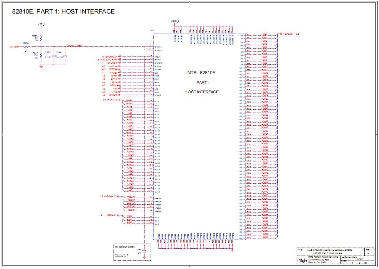Click capacitor label "C27A"
379x269 pixels.
click(x=47, y=53)
